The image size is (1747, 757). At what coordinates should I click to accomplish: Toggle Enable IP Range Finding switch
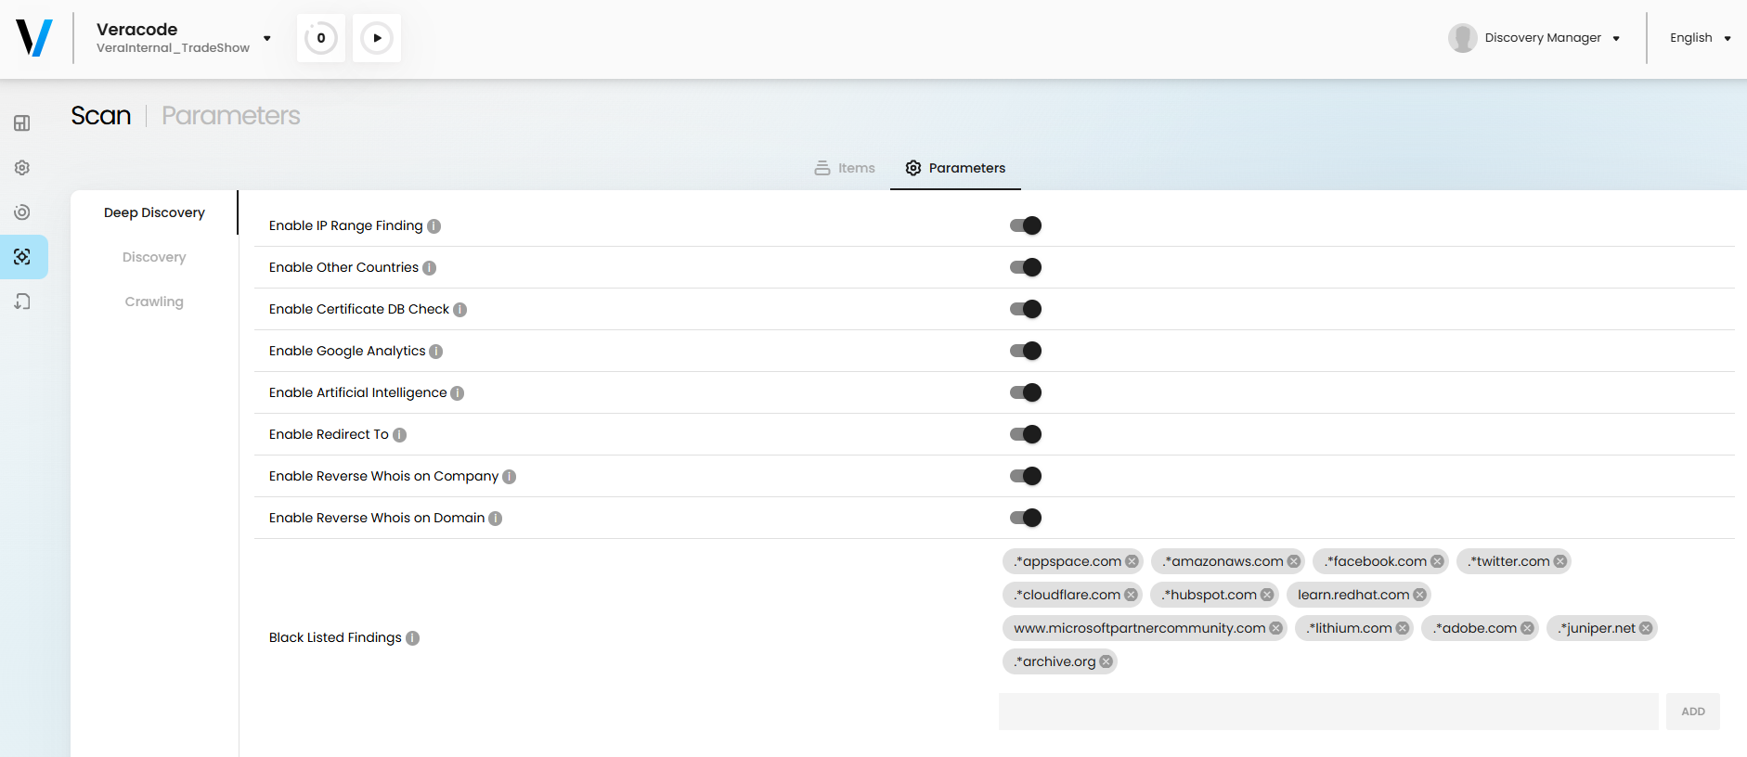point(1026,225)
